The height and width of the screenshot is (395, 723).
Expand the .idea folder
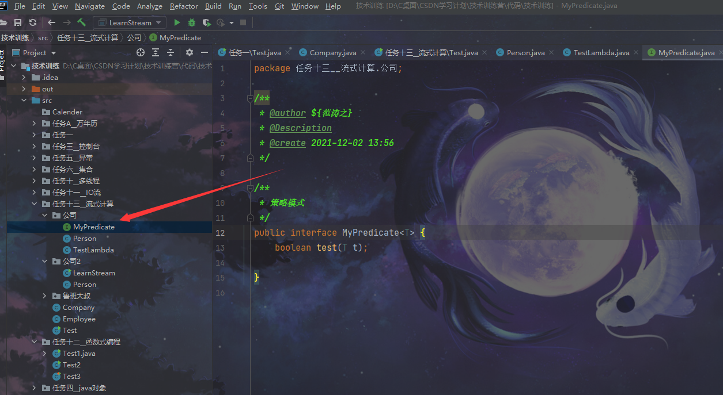[24, 78]
